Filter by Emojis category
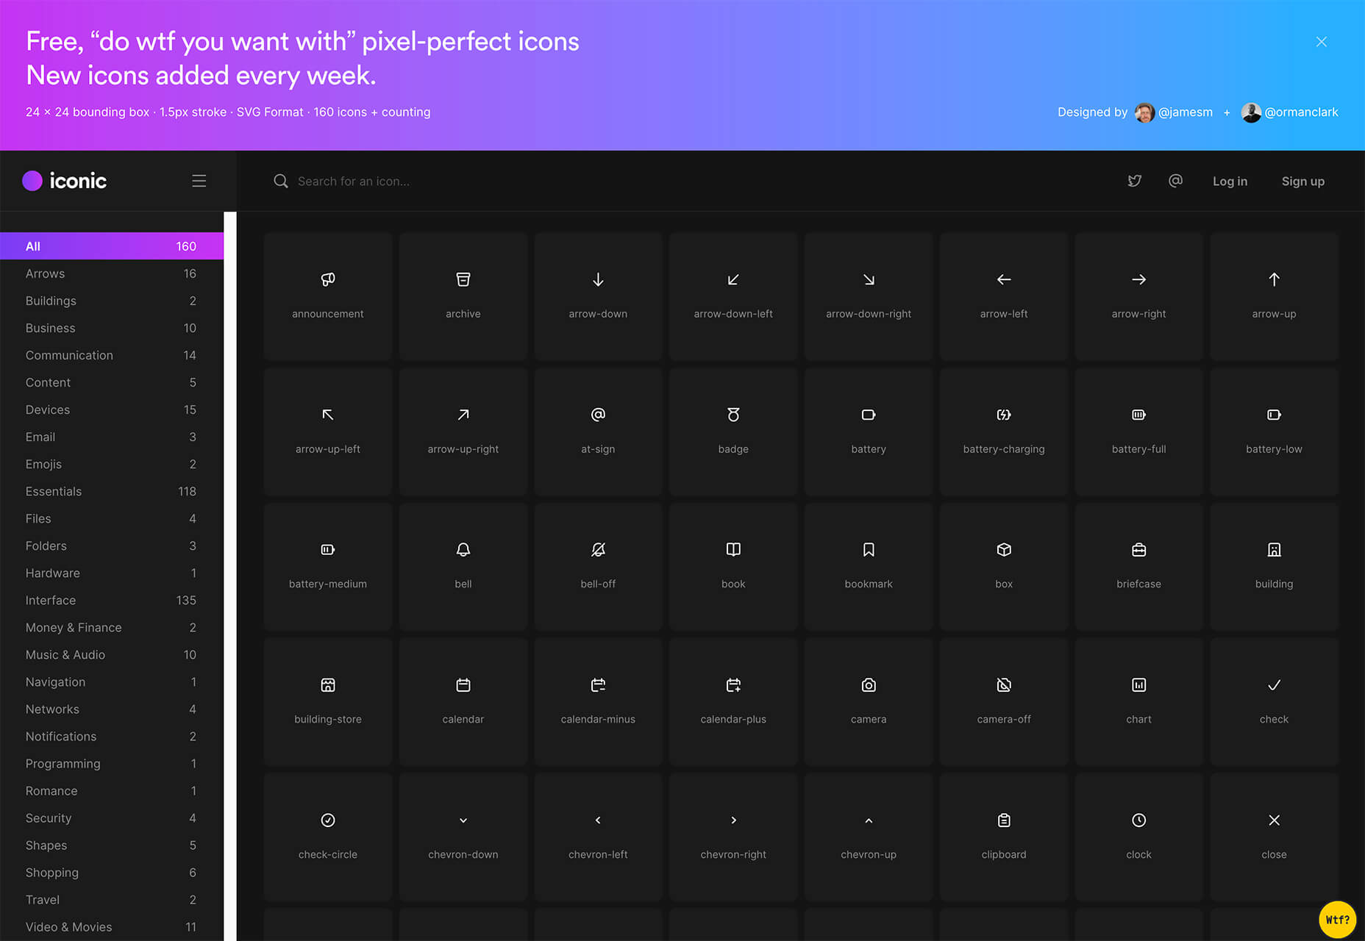 coord(112,464)
